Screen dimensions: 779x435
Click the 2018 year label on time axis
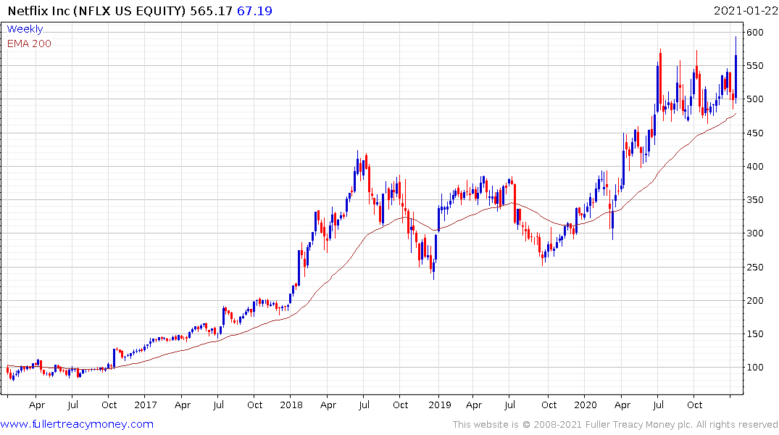(x=291, y=405)
